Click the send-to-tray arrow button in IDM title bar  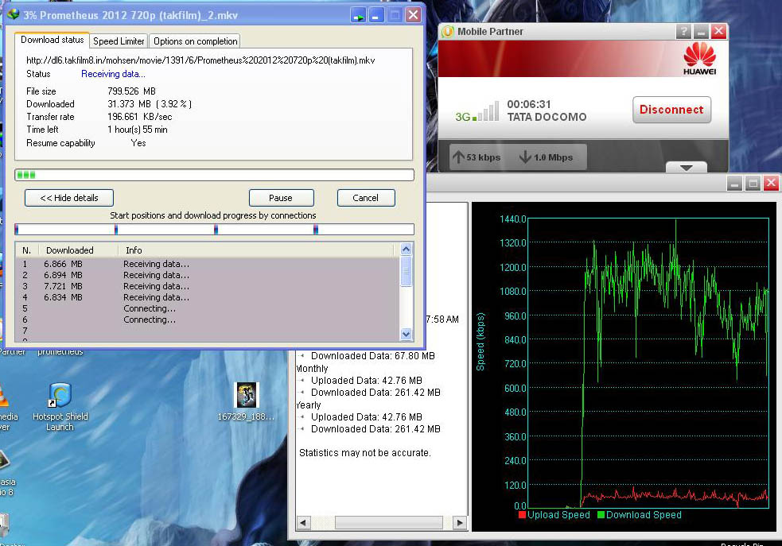click(357, 15)
